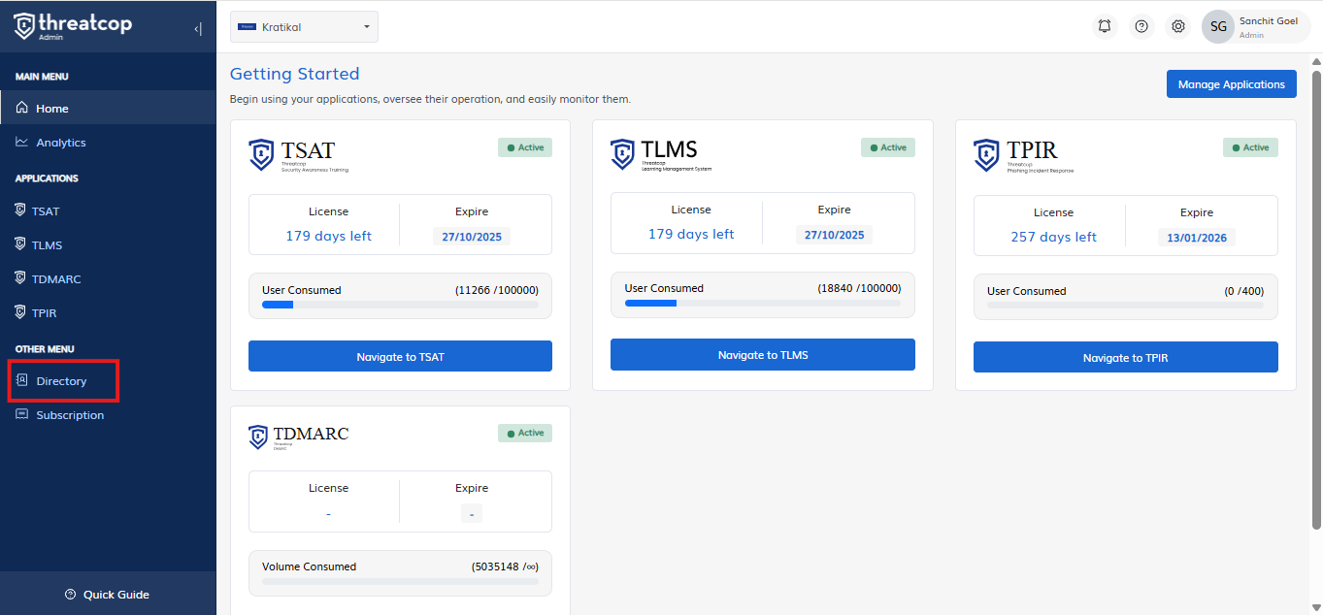Open the notifications bell icon
The image size is (1323, 615).
(1104, 26)
